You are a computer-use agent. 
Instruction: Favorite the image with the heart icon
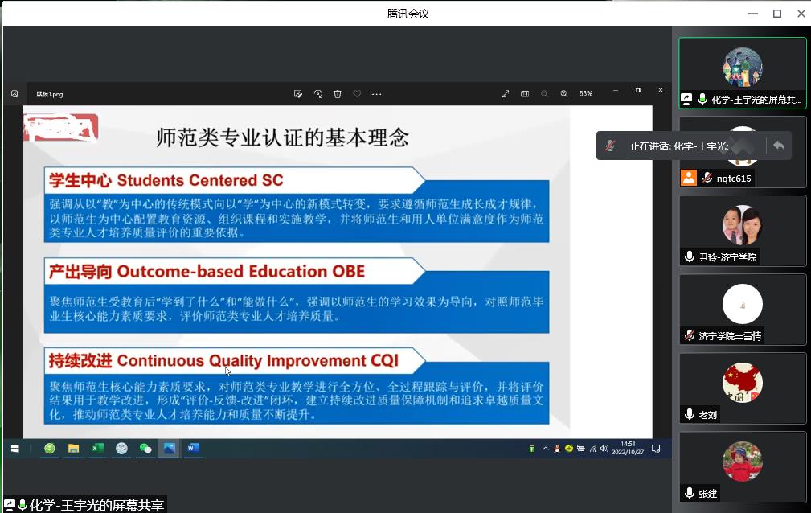click(357, 94)
